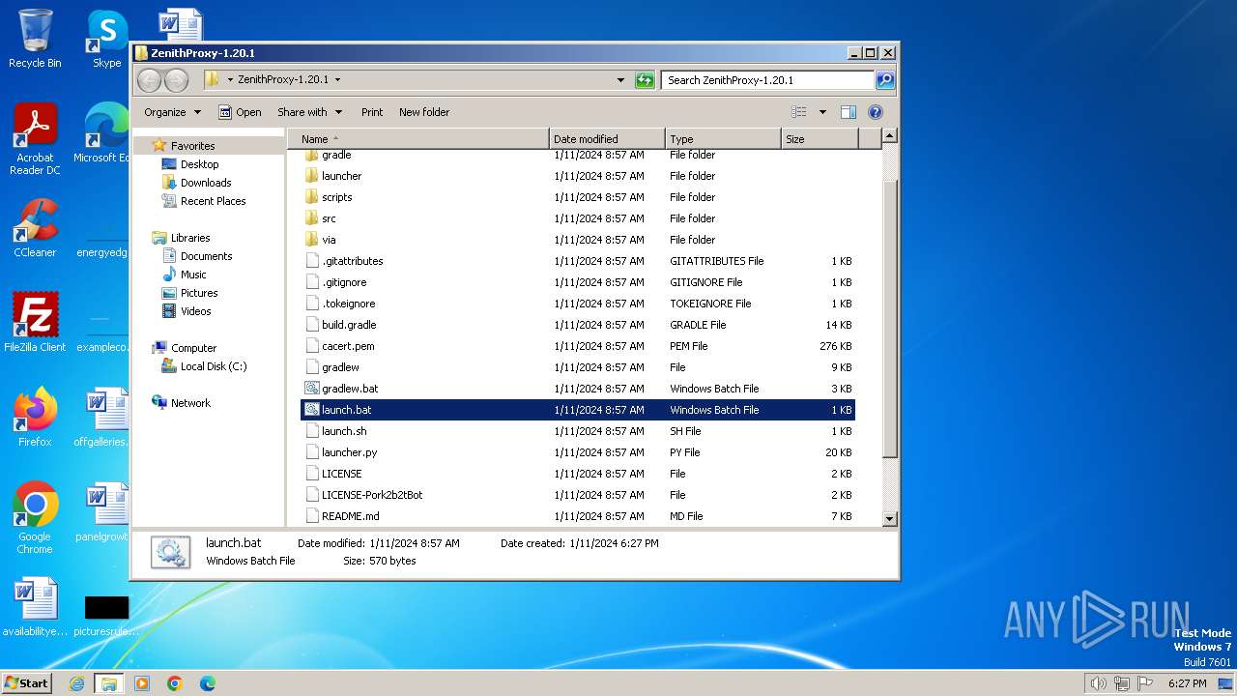Click Microsoft Edge icon in taskbar
1237x696 pixels.
(208, 683)
